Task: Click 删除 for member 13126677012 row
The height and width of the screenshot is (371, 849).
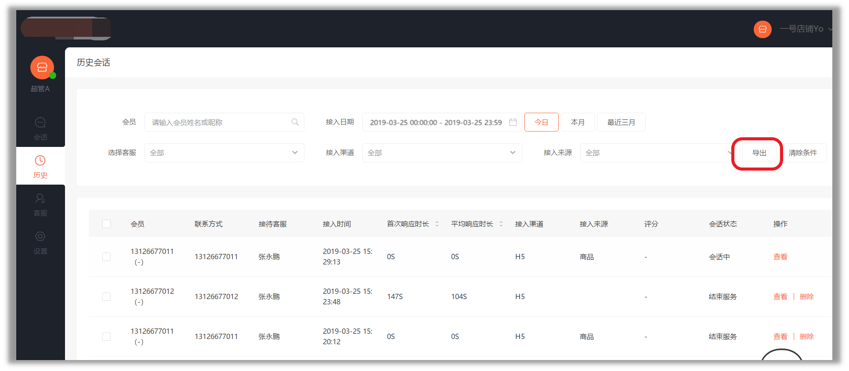Action: point(806,297)
